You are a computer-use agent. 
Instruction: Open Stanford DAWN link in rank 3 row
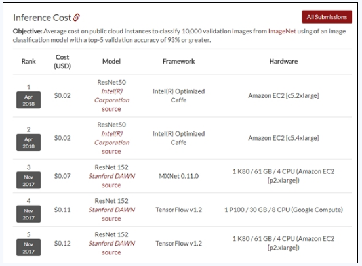click(111, 176)
